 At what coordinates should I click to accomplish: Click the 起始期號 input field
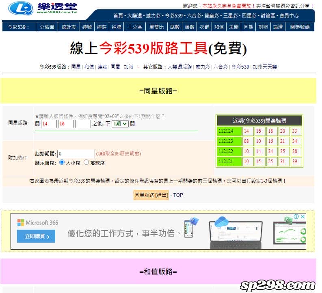[x=76, y=154]
